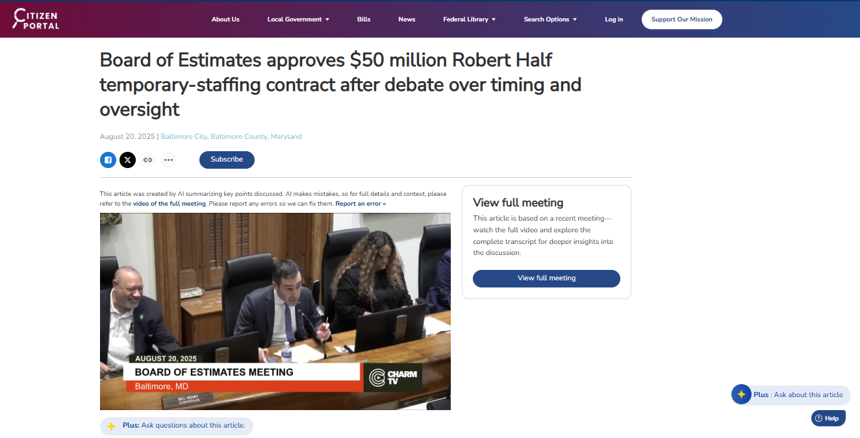Go to the Bills menu item
Viewport: 860px width, 438px height.
[x=364, y=19]
